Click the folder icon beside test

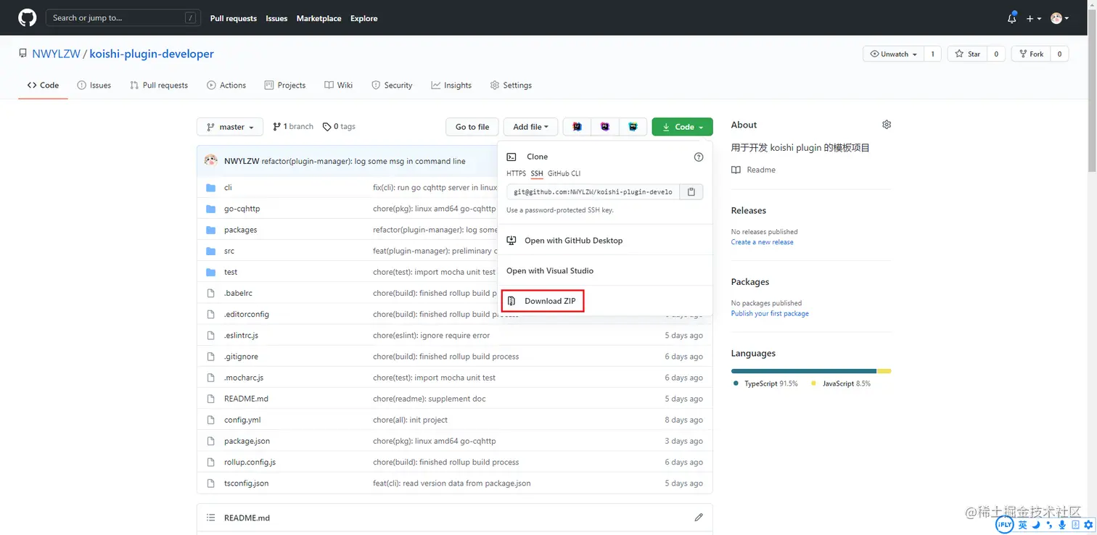(210, 272)
